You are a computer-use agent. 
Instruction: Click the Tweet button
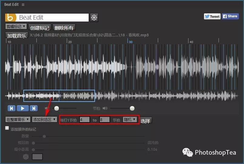point(212,16)
